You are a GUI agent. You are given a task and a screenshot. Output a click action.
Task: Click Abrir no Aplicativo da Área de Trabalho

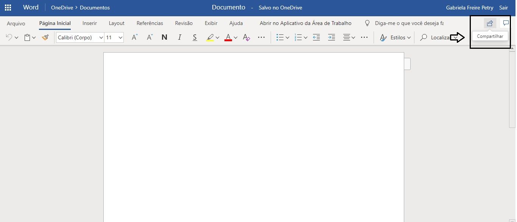pos(305,23)
